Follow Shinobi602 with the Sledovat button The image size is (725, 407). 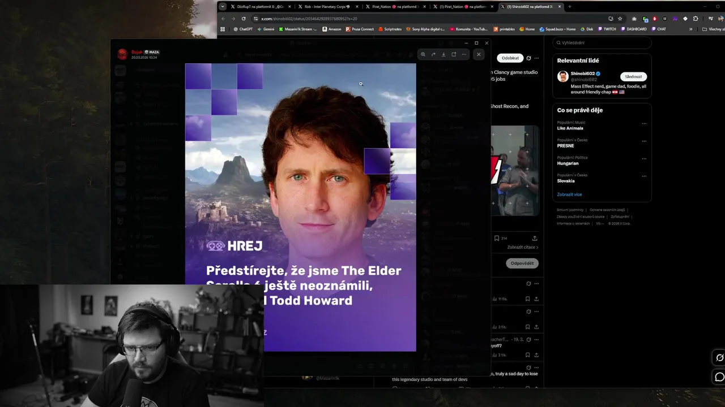coord(633,76)
